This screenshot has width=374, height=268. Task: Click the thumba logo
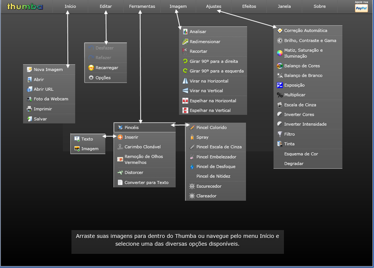[25, 7]
